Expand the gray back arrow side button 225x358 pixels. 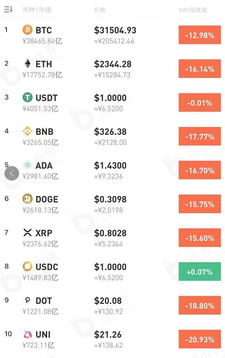pos(12,173)
